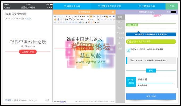Tap the 返回 back arrow in phone preview
This screenshot has width=181, height=106.
[x=7, y=8]
